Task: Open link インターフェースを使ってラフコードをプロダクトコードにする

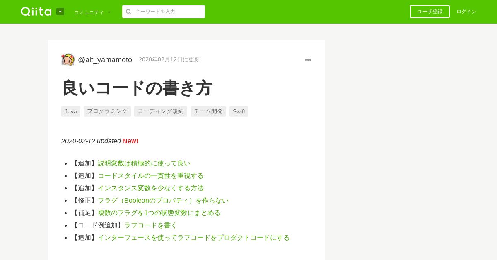Action: (194, 238)
